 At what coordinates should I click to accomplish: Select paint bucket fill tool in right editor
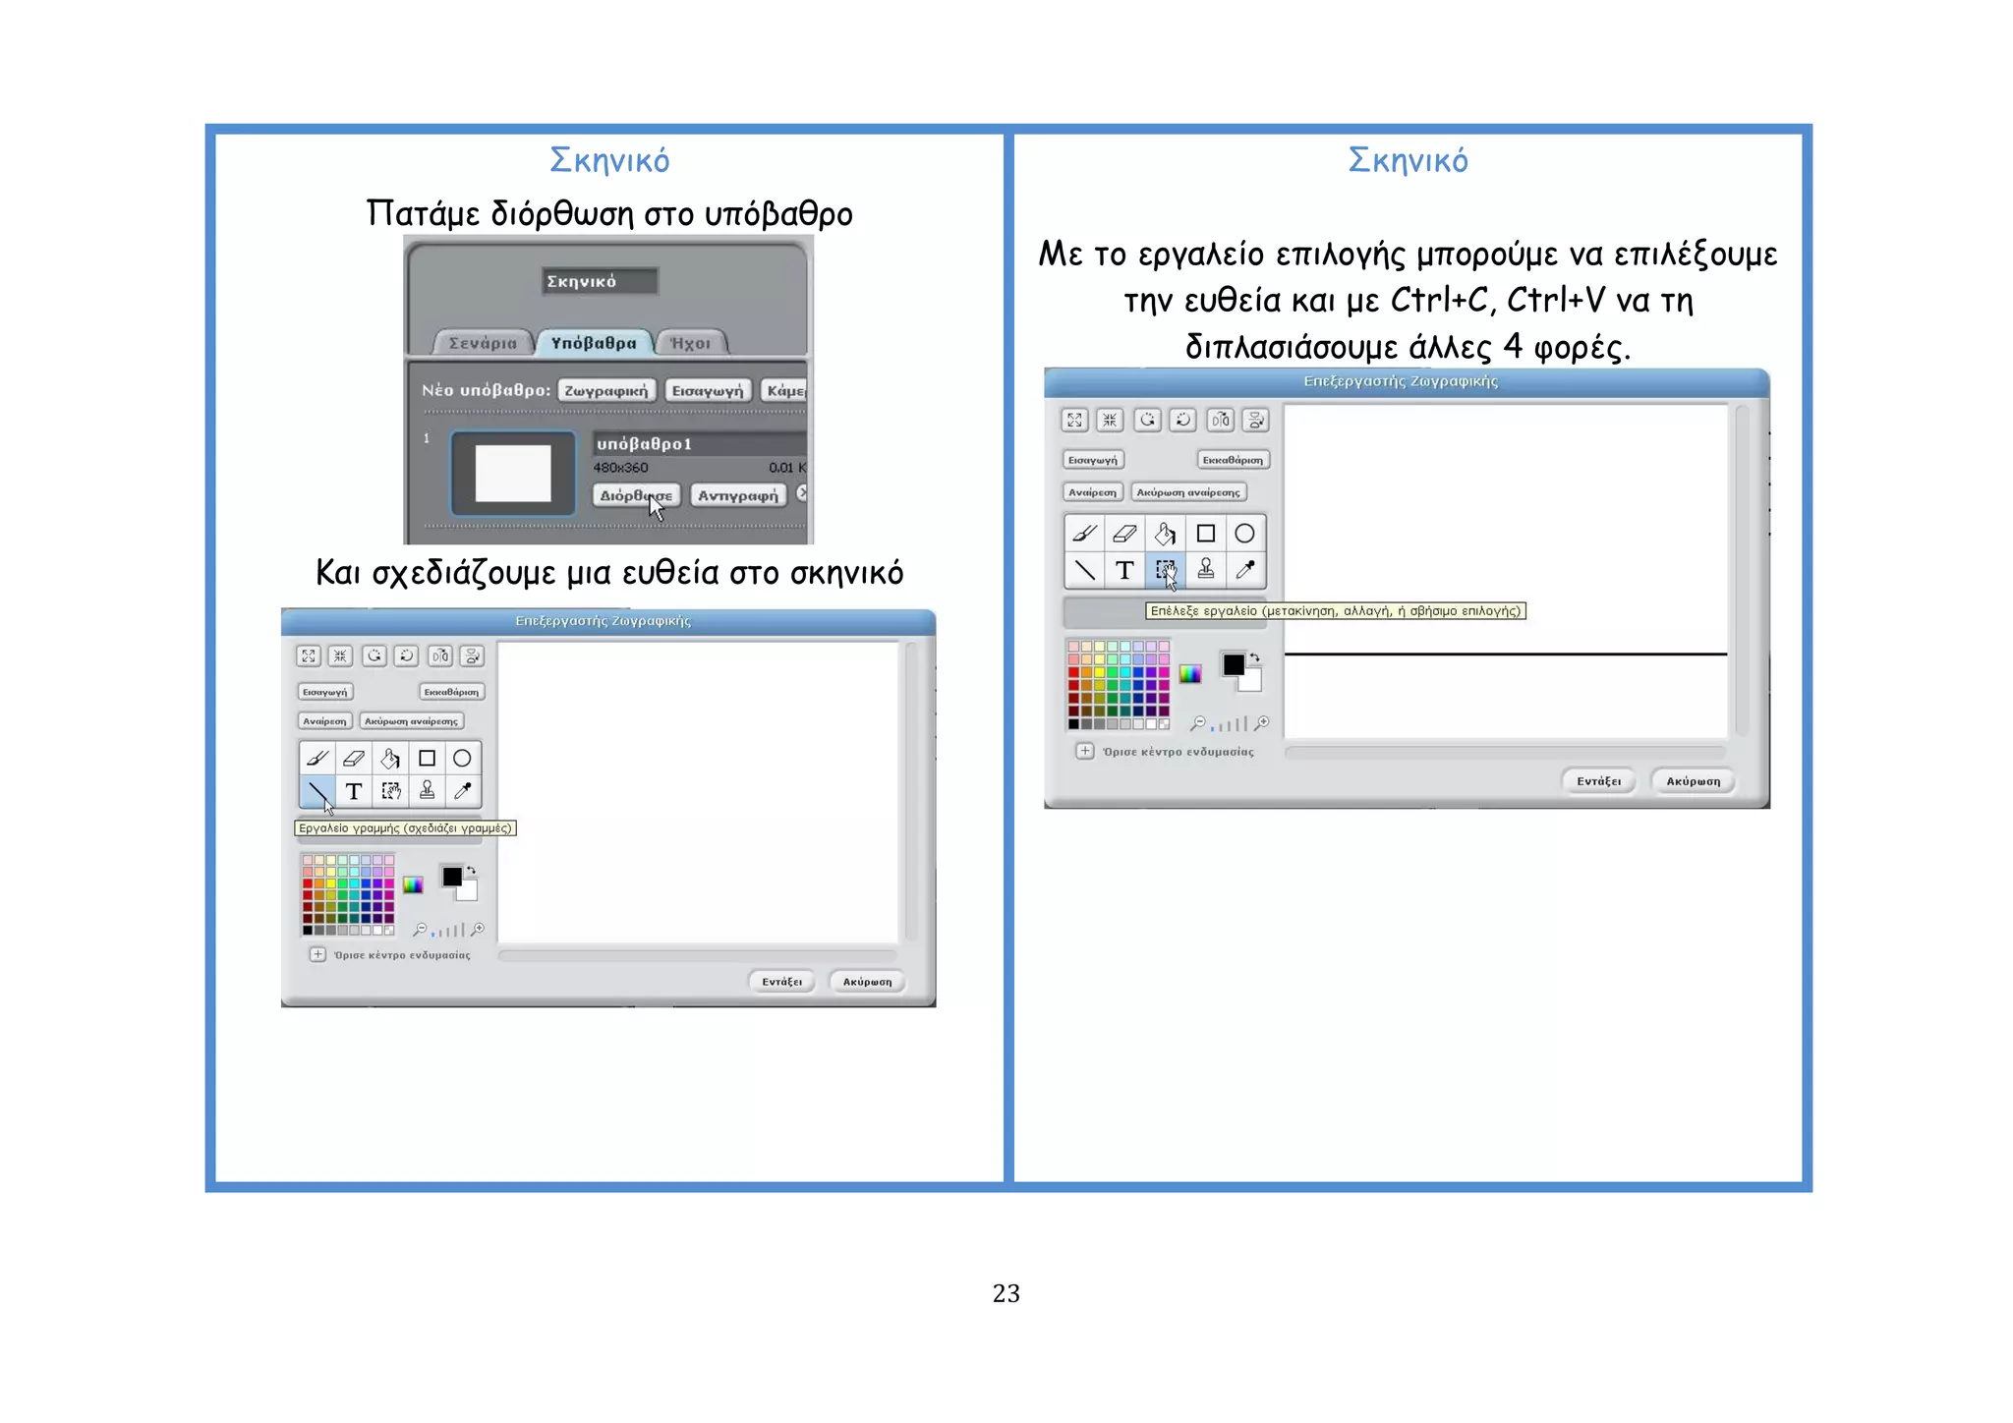tap(1165, 534)
